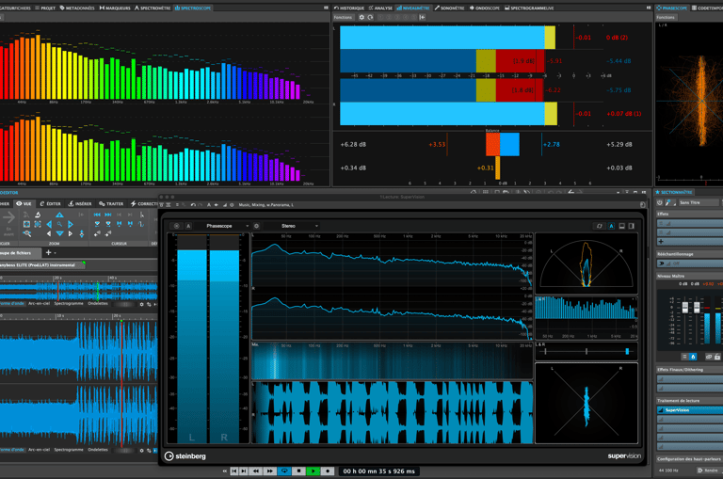
Task: Open the Ondoscope tab
Action: tap(484, 8)
